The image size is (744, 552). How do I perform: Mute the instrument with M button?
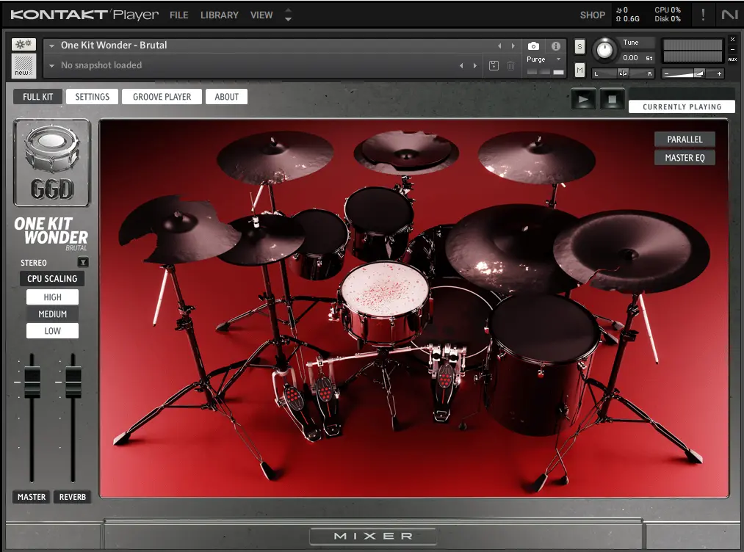coord(579,70)
